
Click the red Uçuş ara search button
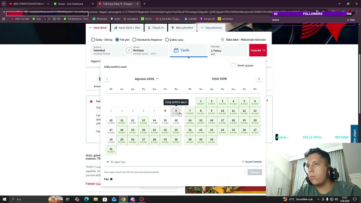258,50
